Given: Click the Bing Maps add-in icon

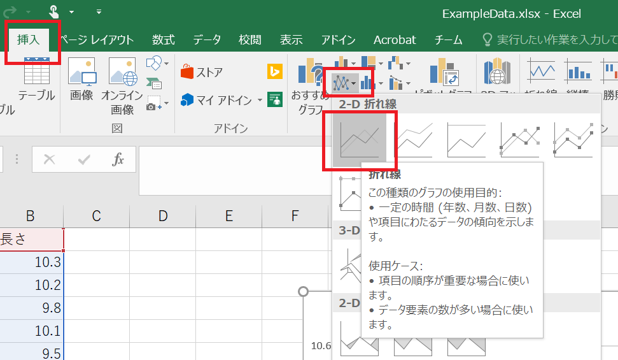Looking at the screenshot, I should coord(275,72).
